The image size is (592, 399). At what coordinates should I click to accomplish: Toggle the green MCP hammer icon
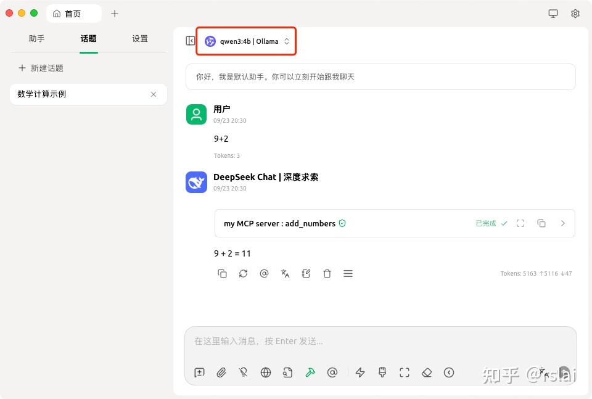click(x=310, y=372)
